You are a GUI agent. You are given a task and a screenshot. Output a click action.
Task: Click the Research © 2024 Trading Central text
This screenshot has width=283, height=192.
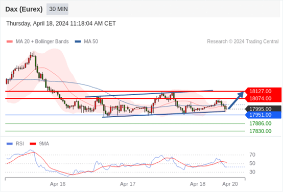pos(243,41)
